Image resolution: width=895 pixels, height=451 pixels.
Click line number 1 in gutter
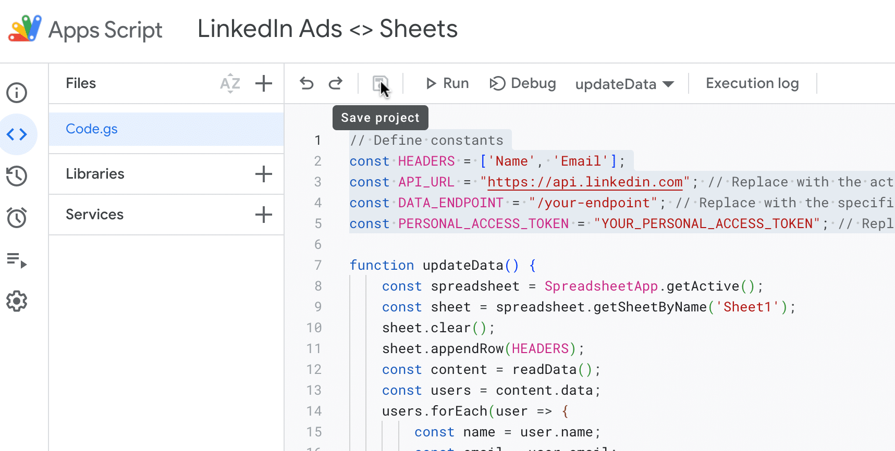pos(317,140)
